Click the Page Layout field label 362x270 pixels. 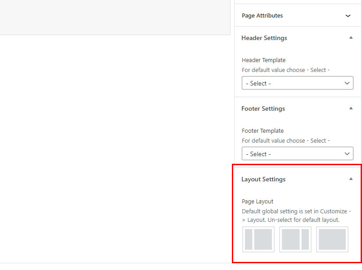click(x=258, y=202)
